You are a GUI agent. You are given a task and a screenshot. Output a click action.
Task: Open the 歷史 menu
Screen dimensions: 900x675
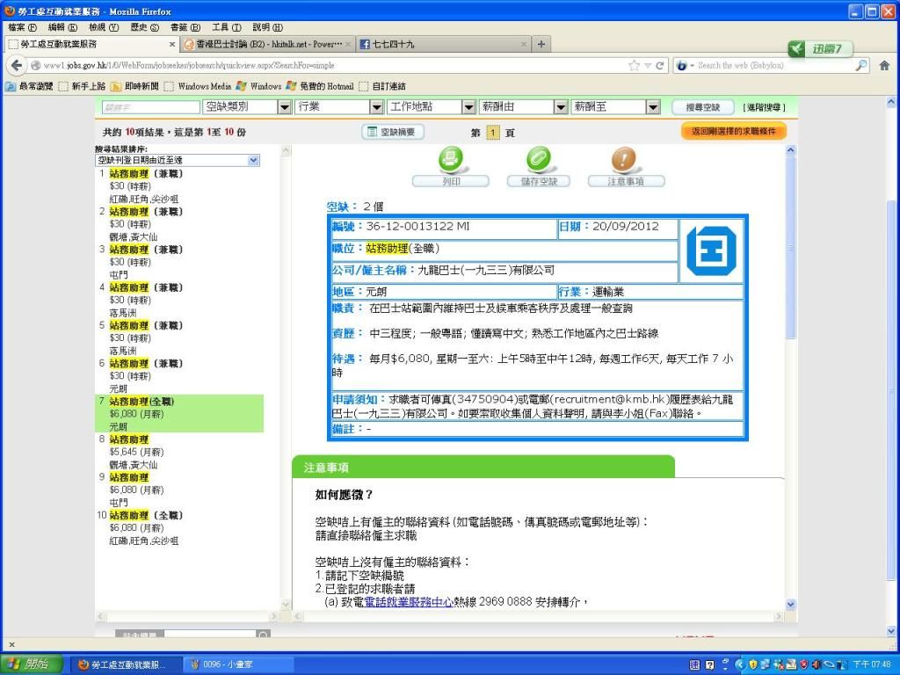tap(144, 27)
